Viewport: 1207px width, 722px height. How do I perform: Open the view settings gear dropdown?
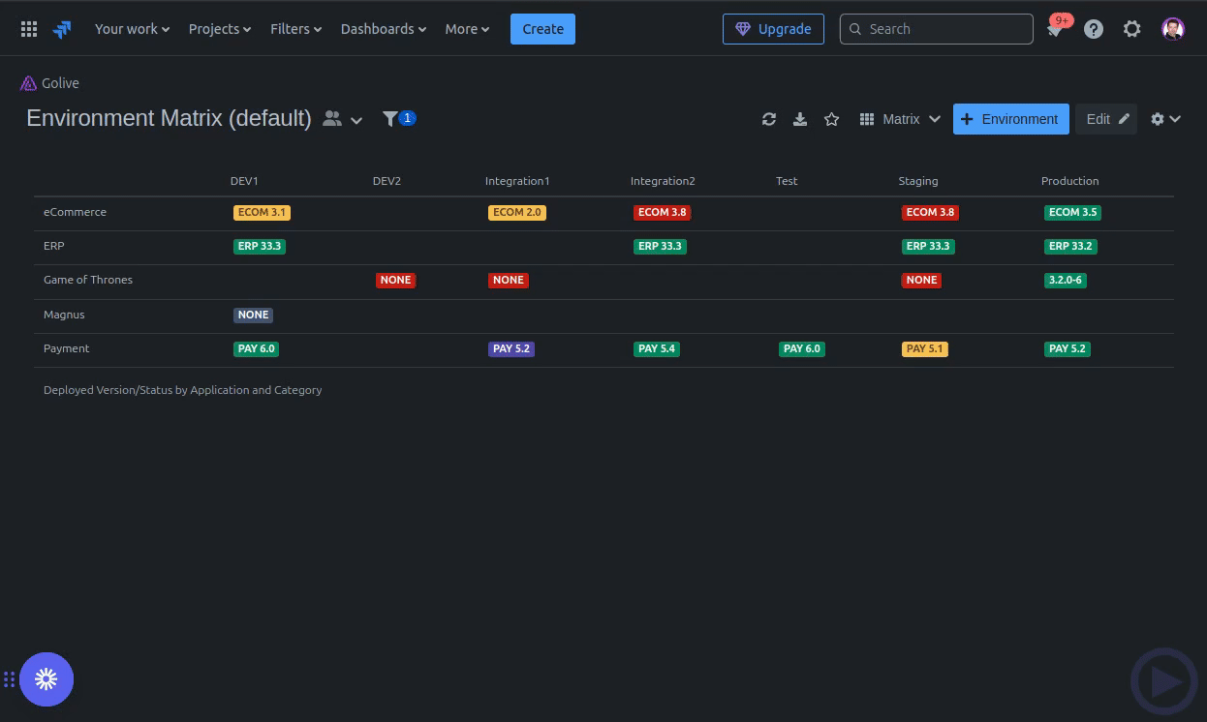(x=1164, y=119)
